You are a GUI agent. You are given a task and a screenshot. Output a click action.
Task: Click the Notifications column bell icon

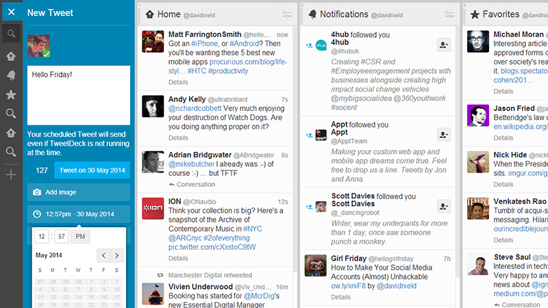[312, 14]
